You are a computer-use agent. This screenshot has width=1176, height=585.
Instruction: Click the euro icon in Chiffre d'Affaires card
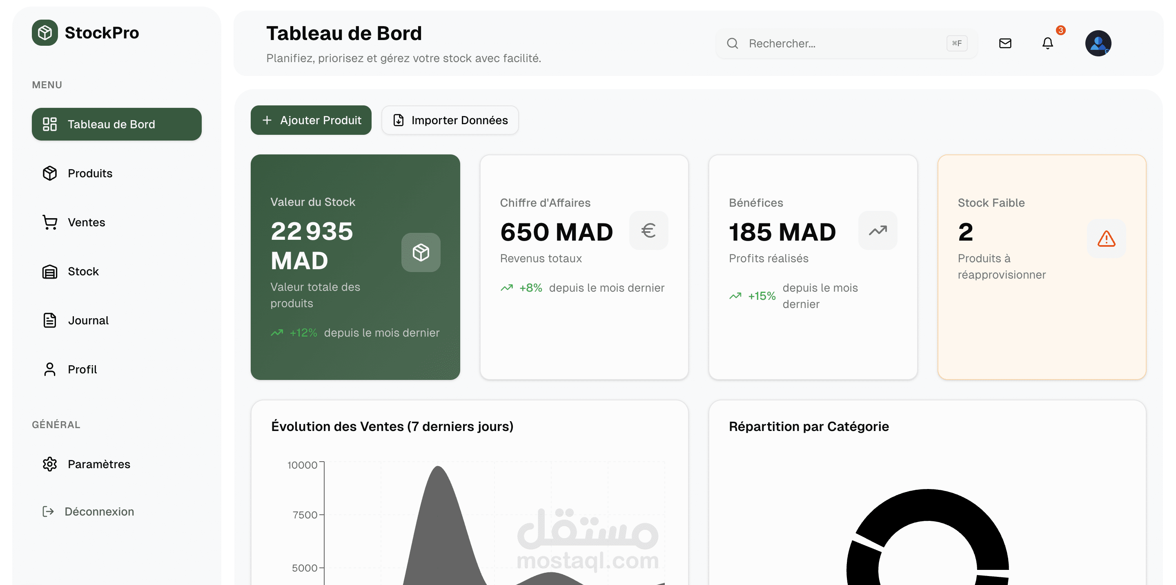pos(649,231)
